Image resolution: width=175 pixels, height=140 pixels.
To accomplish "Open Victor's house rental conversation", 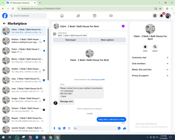I will click(24, 51).
